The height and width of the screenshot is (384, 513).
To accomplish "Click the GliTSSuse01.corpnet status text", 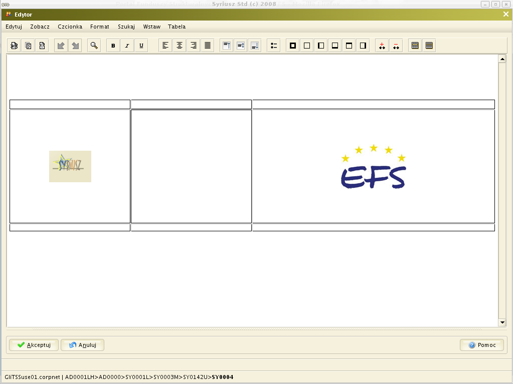I will tap(33, 377).
